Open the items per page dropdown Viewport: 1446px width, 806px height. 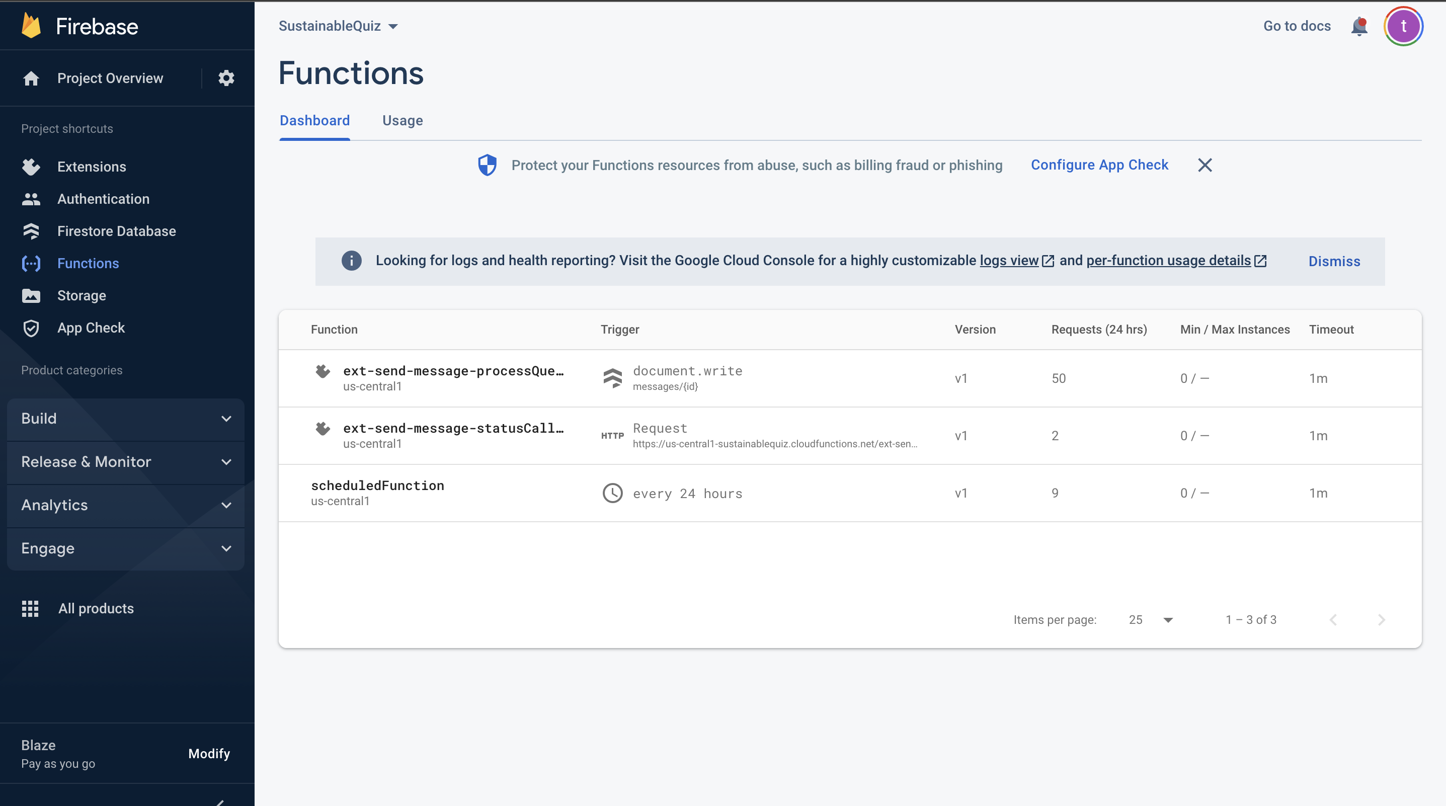pos(1151,620)
